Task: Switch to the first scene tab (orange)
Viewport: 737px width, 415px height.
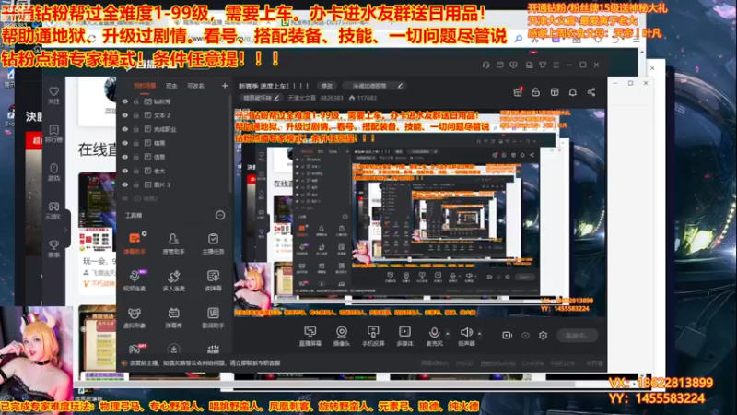Action: [x=145, y=86]
